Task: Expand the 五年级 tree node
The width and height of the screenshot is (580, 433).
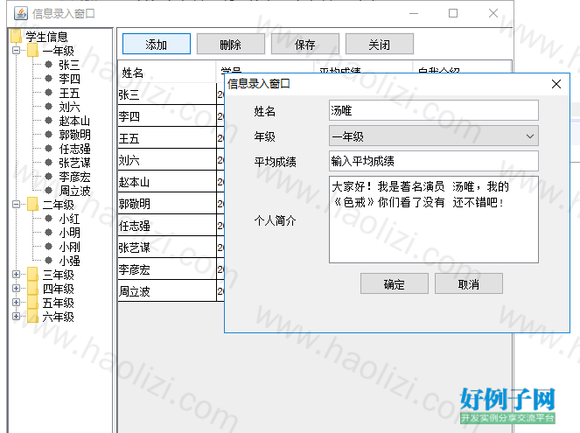Action: tap(16, 302)
